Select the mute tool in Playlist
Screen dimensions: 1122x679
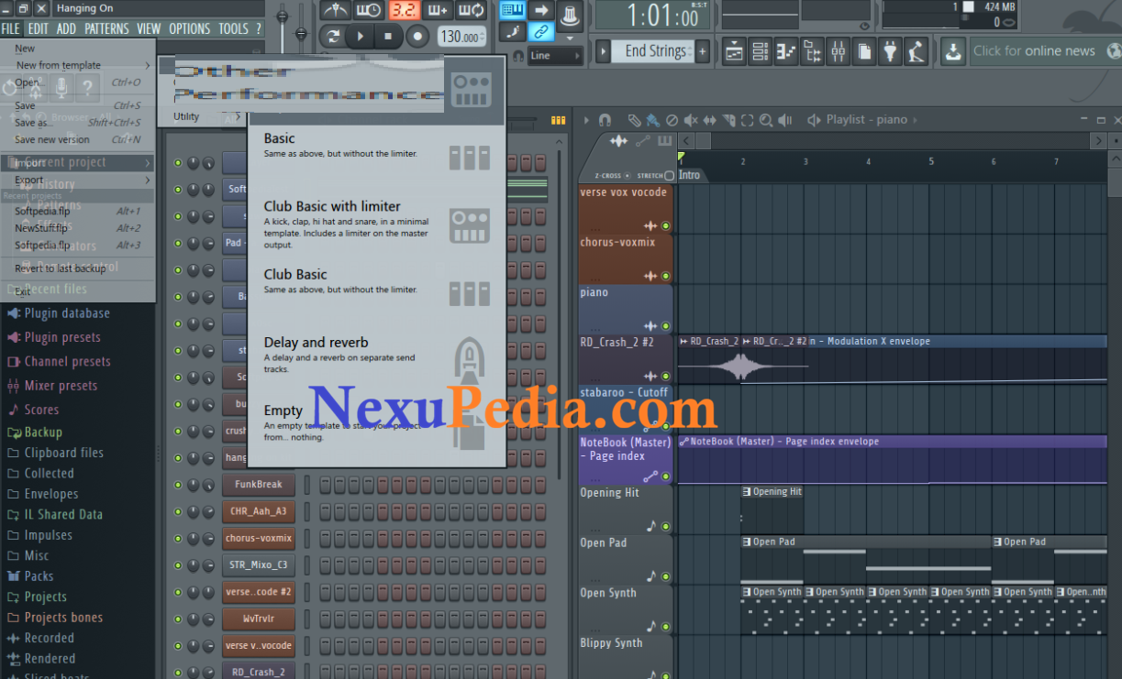pos(691,120)
